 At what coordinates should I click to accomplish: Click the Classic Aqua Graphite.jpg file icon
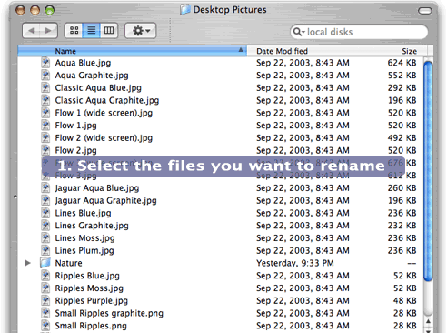[45, 100]
